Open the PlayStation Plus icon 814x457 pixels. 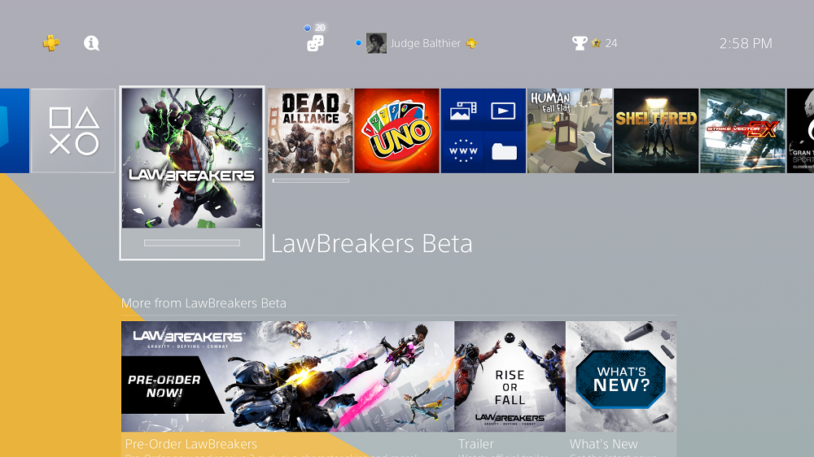pyautogui.click(x=50, y=43)
